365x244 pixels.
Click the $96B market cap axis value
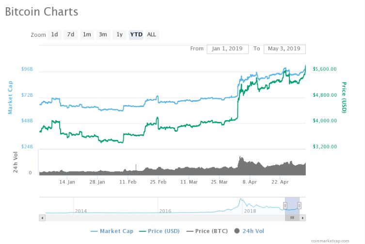click(x=27, y=69)
